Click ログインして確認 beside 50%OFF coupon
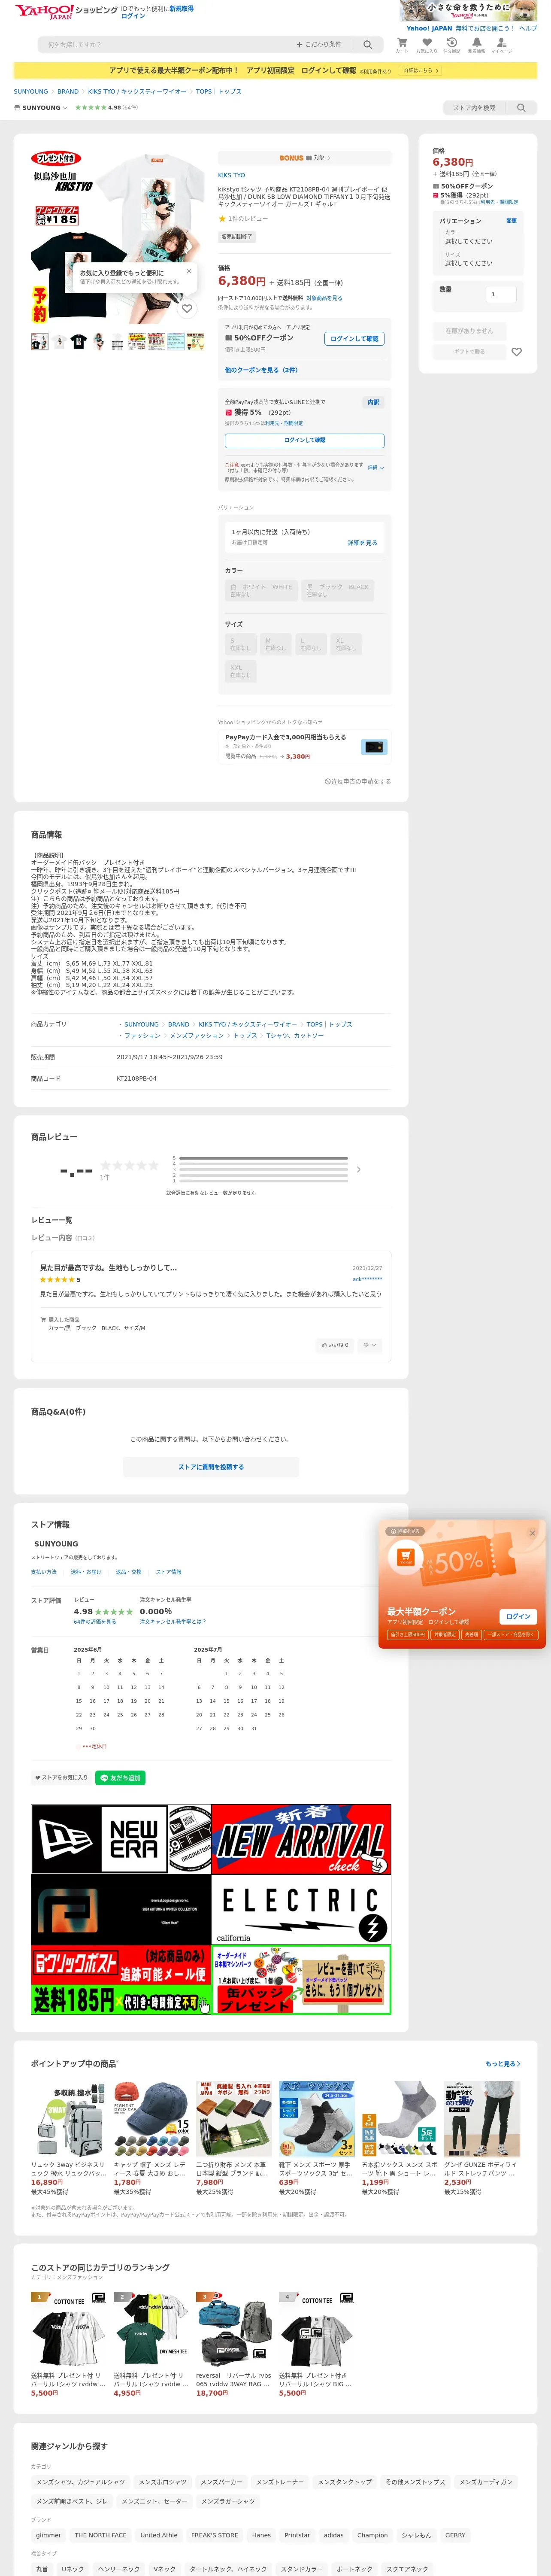Image resolution: width=551 pixels, height=2576 pixels. click(x=354, y=339)
